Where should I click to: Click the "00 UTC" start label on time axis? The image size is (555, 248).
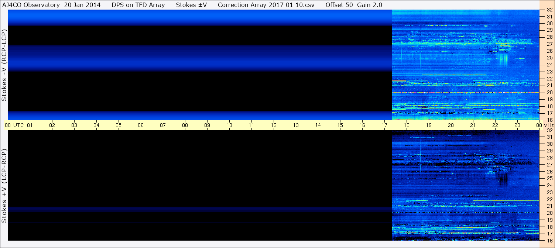(15, 125)
